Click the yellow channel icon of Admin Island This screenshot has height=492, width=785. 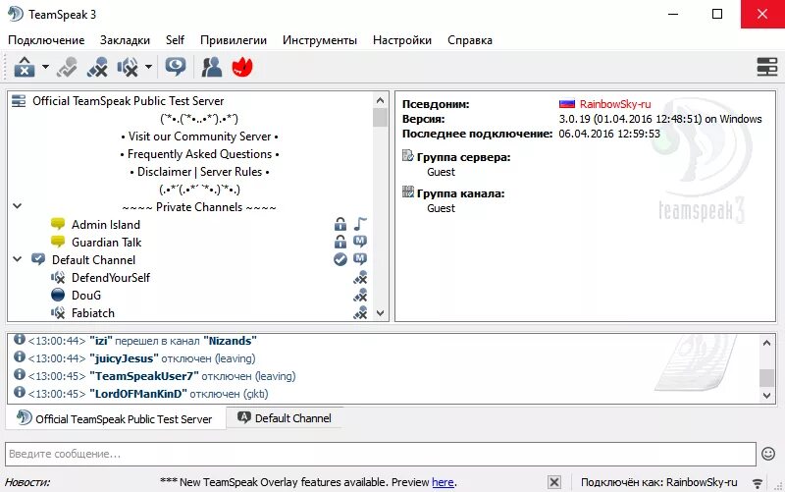(58, 224)
